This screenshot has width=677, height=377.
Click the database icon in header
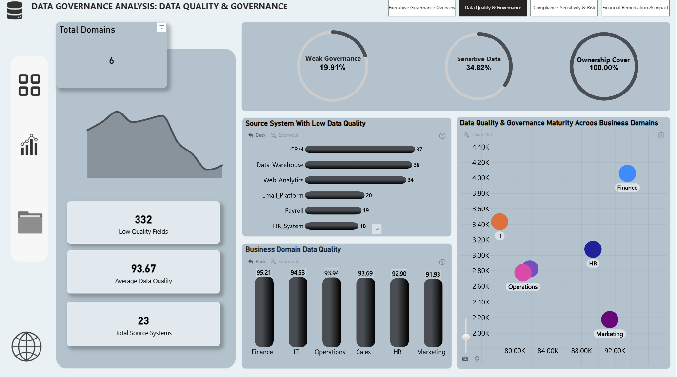tap(15, 10)
